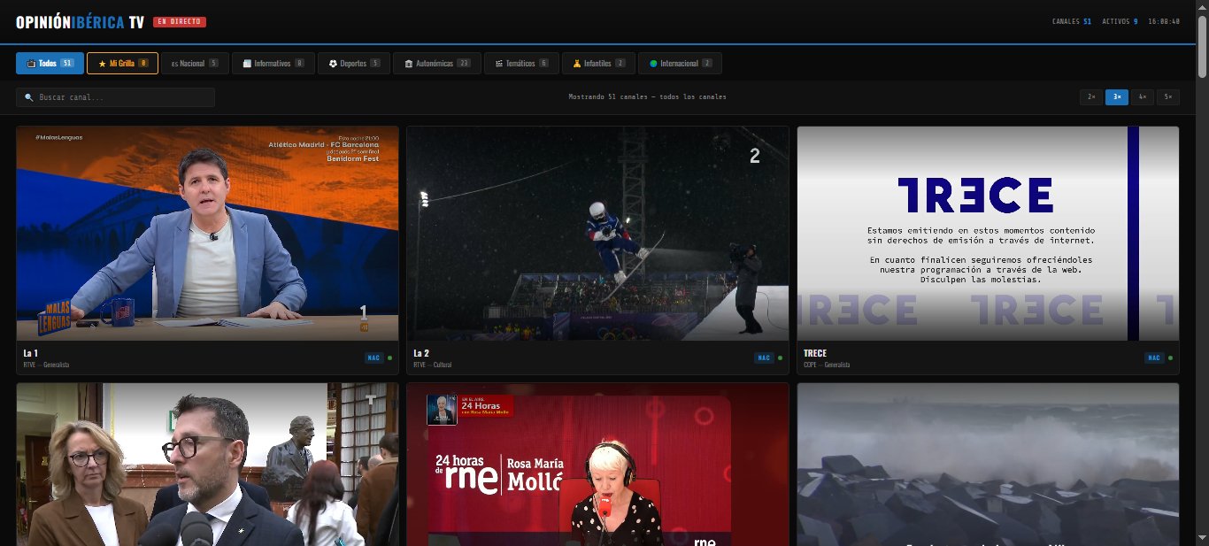Open the Nacional channels tab
The image size is (1209, 546).
tap(194, 64)
